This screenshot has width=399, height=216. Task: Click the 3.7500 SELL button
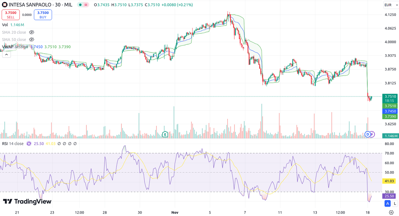tap(11, 15)
